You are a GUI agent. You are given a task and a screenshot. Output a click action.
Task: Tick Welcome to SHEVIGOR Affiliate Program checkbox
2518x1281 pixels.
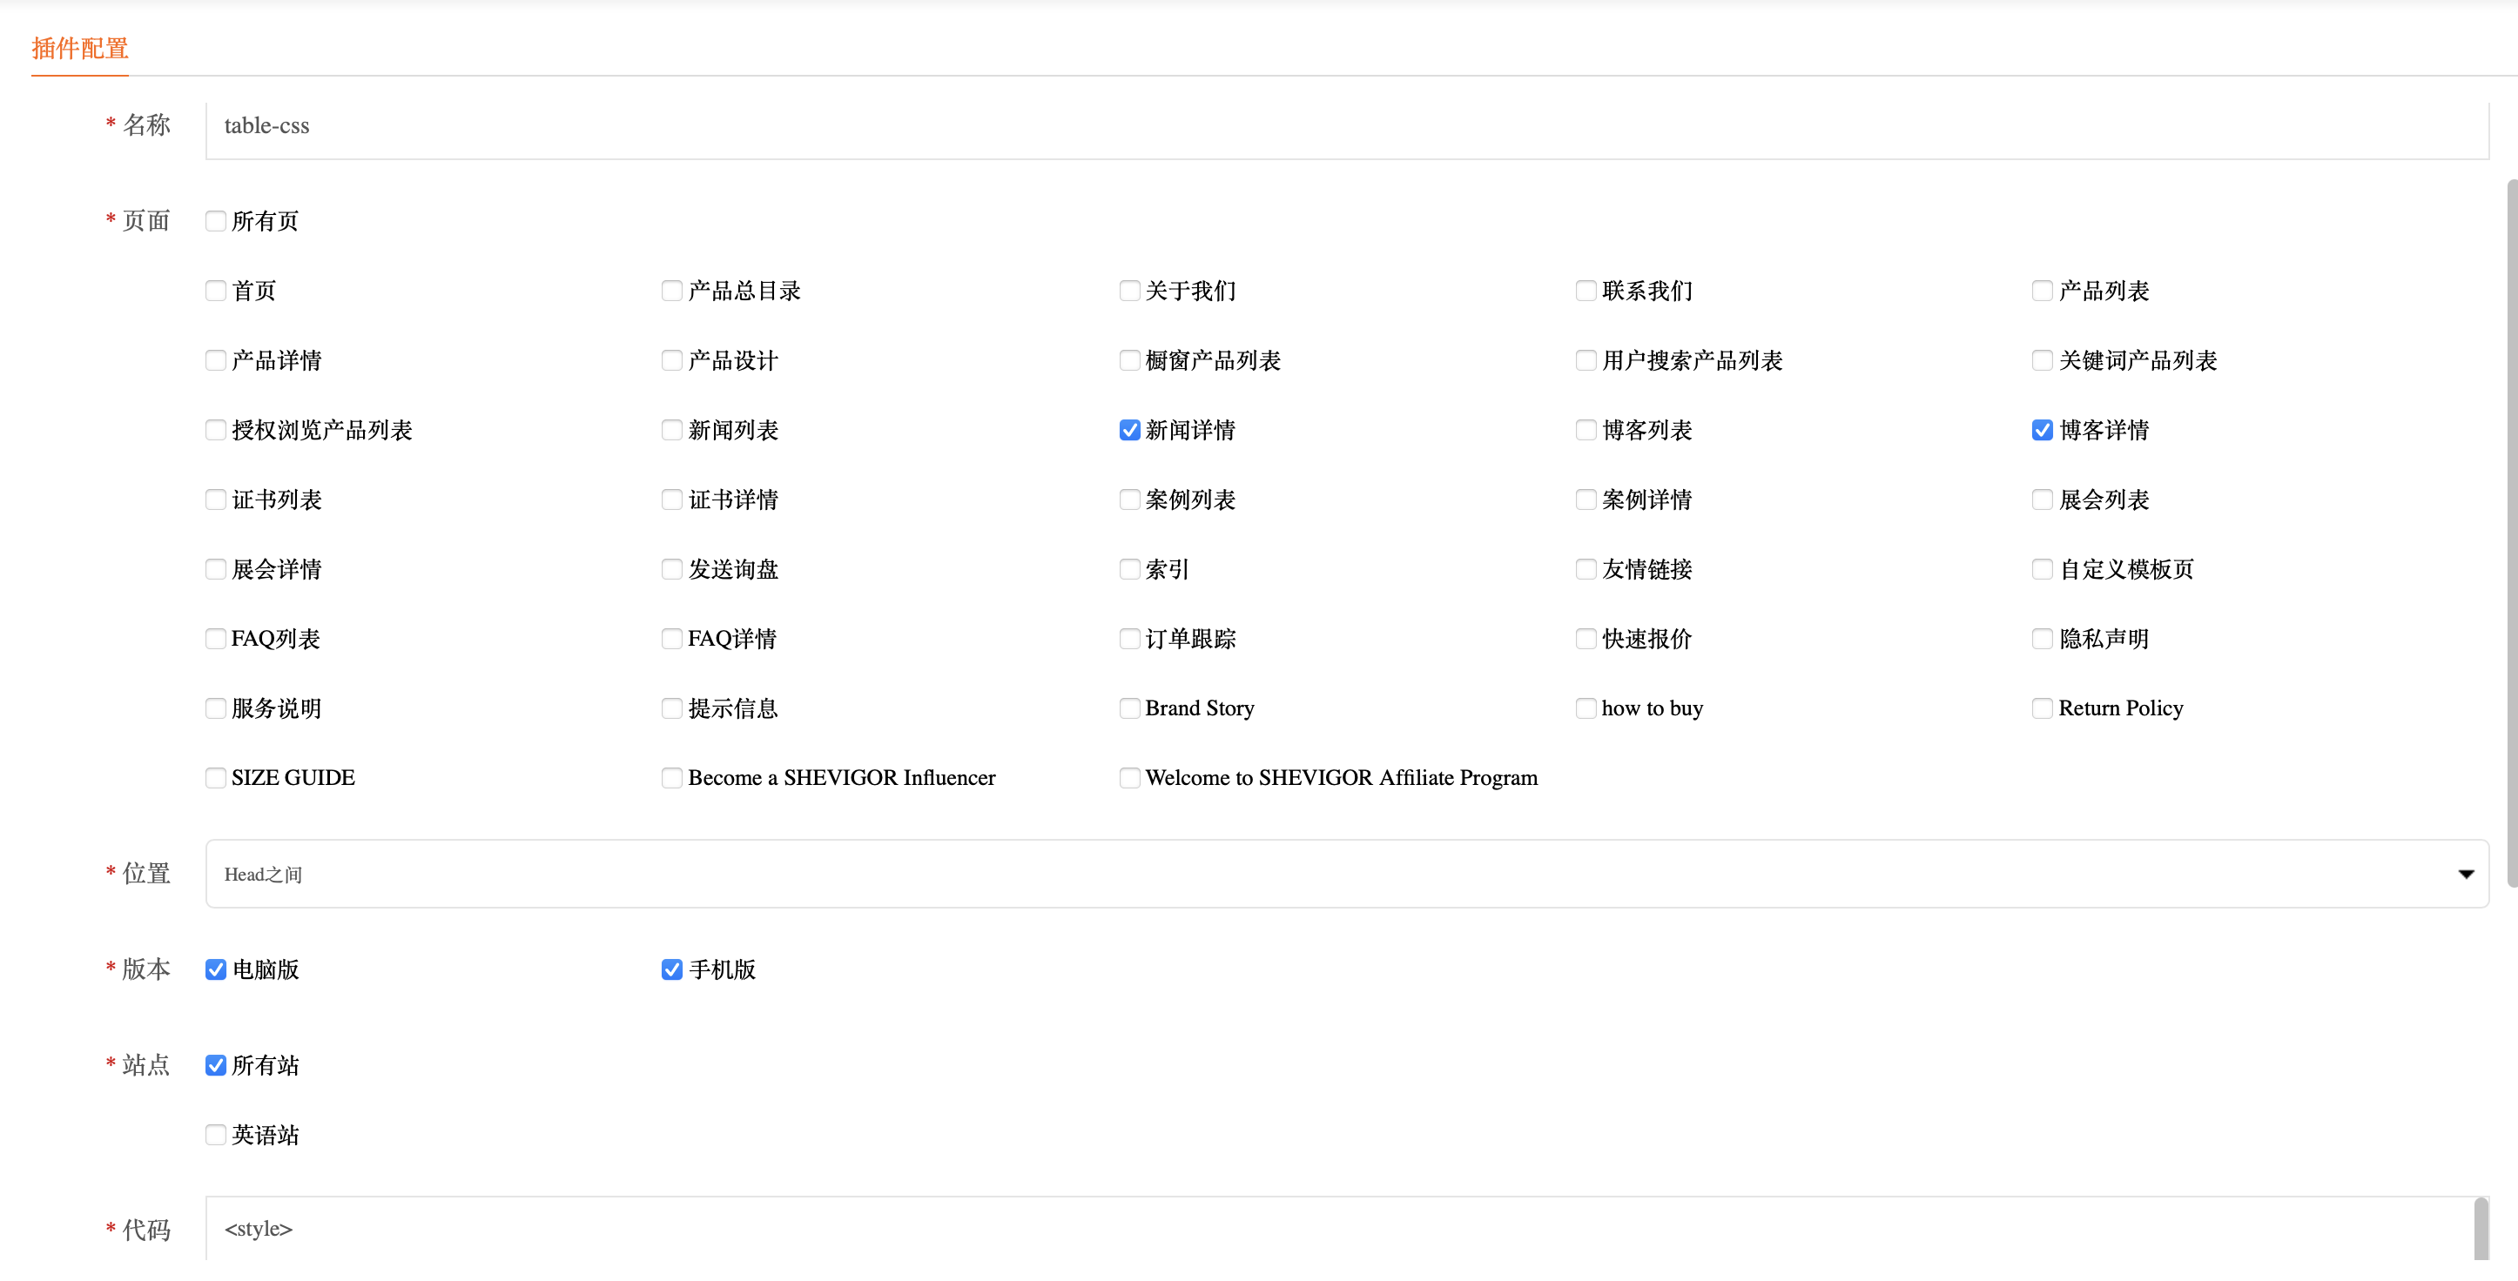click(1130, 778)
